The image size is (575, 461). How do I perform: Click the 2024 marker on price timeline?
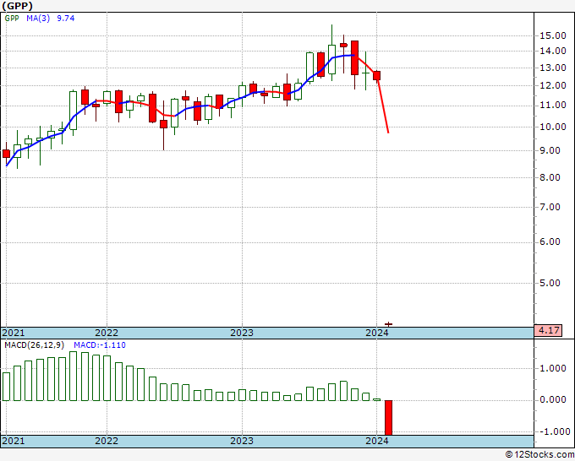click(x=377, y=333)
